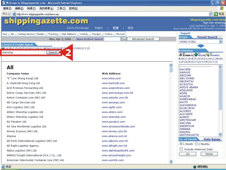The width and height of the screenshot is (226, 170).
Task: Switch to Date Range tab
Action: pyautogui.click(x=212, y=139)
